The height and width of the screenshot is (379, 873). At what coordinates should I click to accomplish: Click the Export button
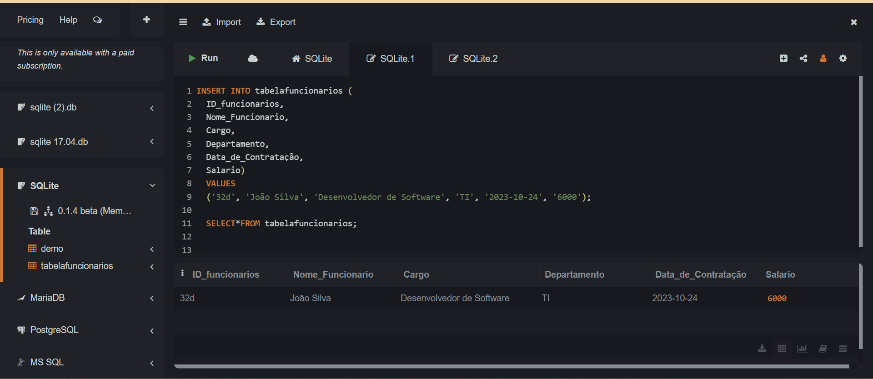coord(276,22)
